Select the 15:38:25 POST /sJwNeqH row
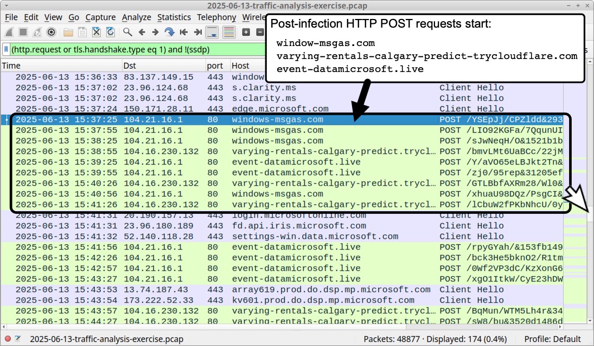594x346 pixels. pos(282,141)
